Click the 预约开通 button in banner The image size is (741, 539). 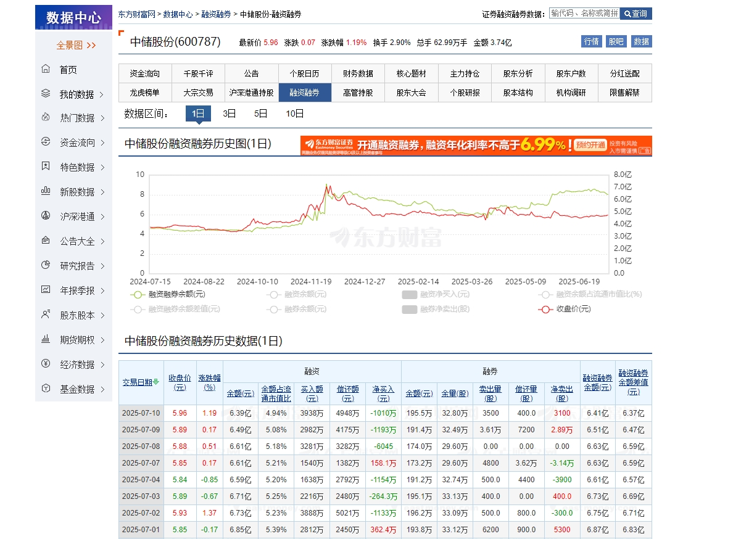point(590,146)
